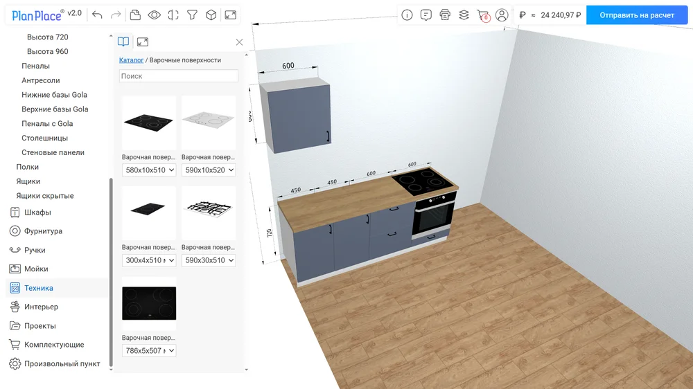Expand the catalog panel with the arrows icon
The width and height of the screenshot is (693, 389).
143,42
